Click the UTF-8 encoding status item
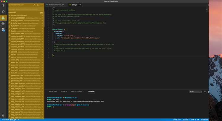 pyautogui.click(x=193, y=120)
